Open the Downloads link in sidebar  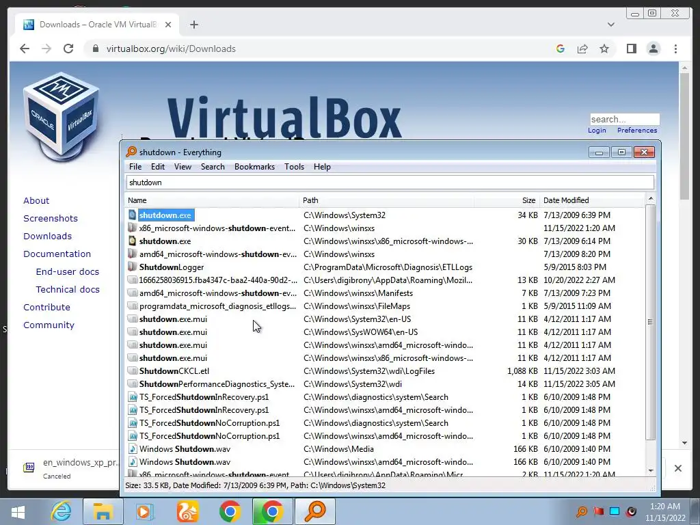tap(47, 236)
